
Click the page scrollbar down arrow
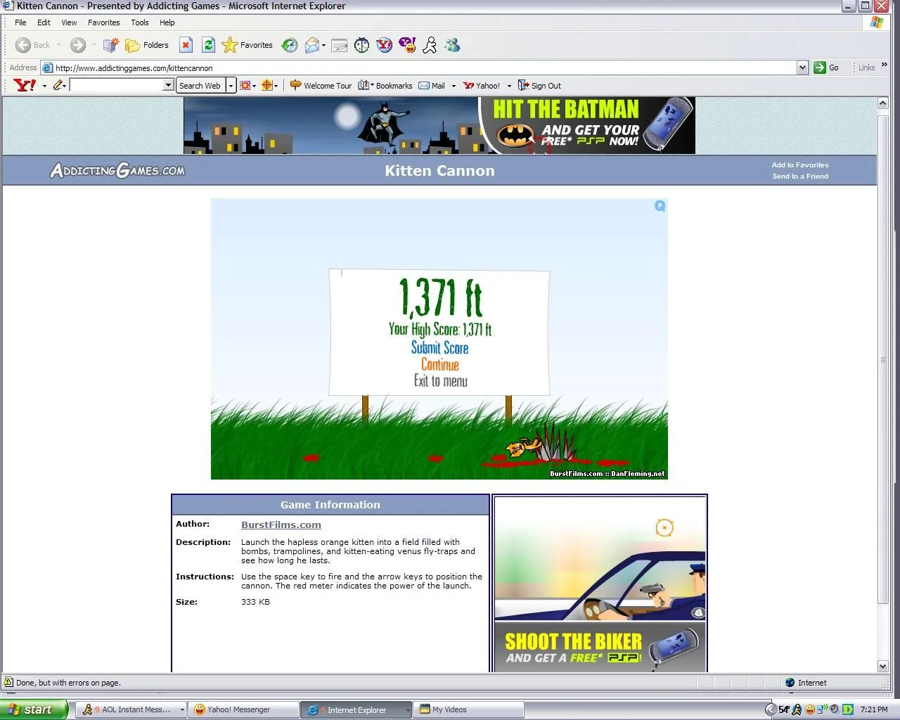pyautogui.click(x=883, y=666)
